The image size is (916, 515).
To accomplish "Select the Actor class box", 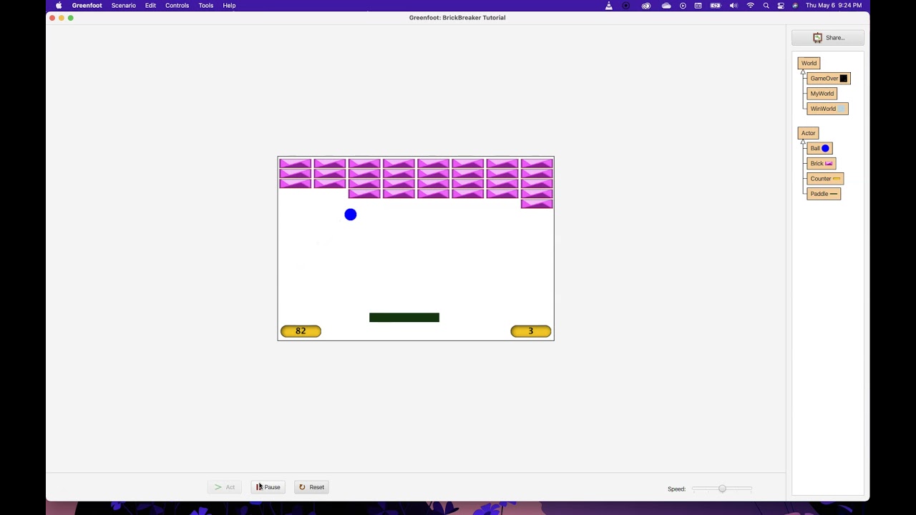I will (x=808, y=133).
